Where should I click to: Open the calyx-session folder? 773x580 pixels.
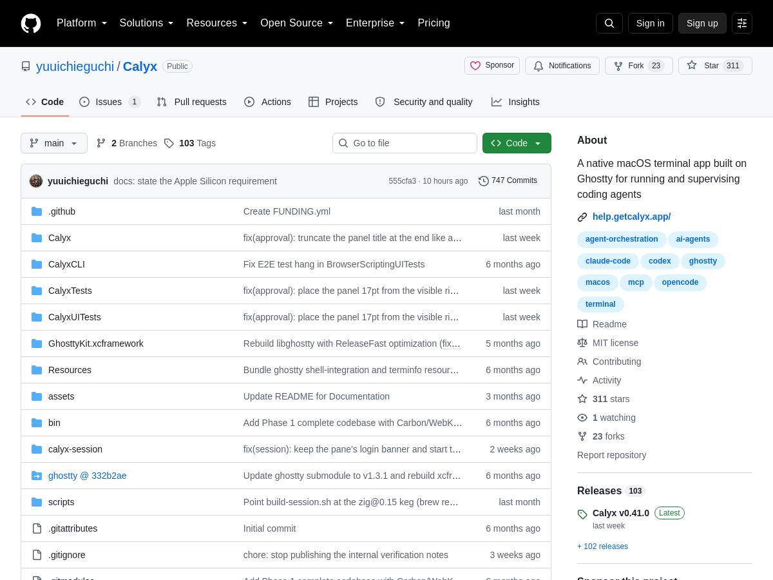(x=75, y=449)
